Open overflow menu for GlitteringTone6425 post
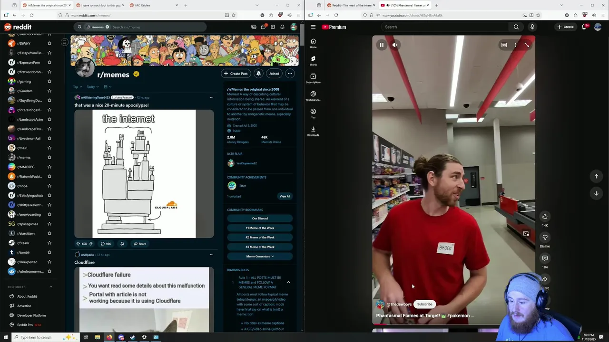609x342 pixels. [212, 97]
